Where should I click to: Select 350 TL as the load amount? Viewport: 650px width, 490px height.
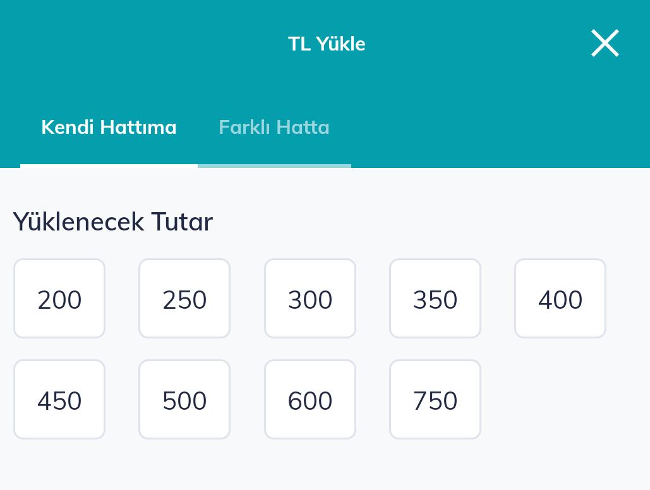[435, 298]
